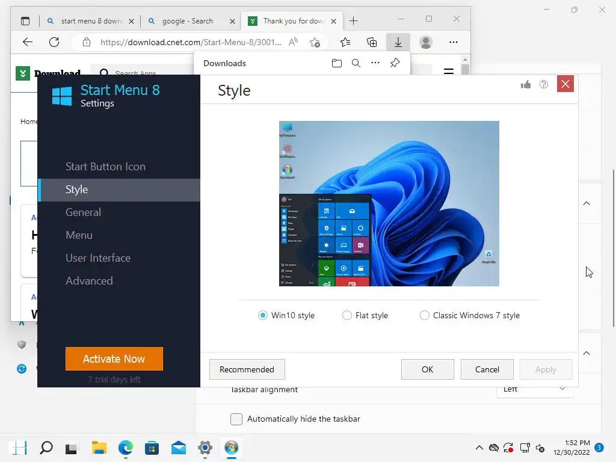Open Microsoft Edge from the taskbar
Image resolution: width=616 pixels, height=462 pixels.
click(x=126, y=448)
